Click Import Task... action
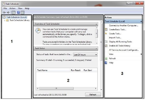Screen dimensions: 145x100 [115, 38]
